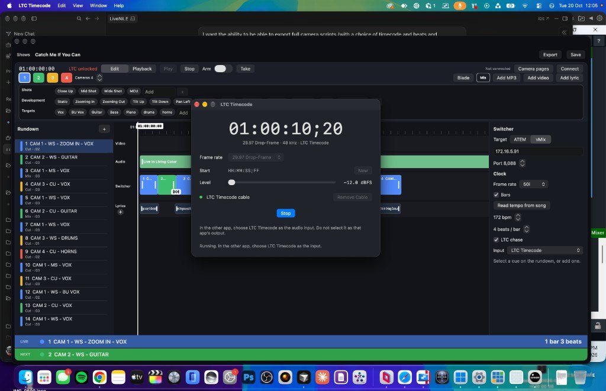Click the switcher IP address field 172.16.5.91
Viewport: 606px width, 391px height.
pos(538,151)
